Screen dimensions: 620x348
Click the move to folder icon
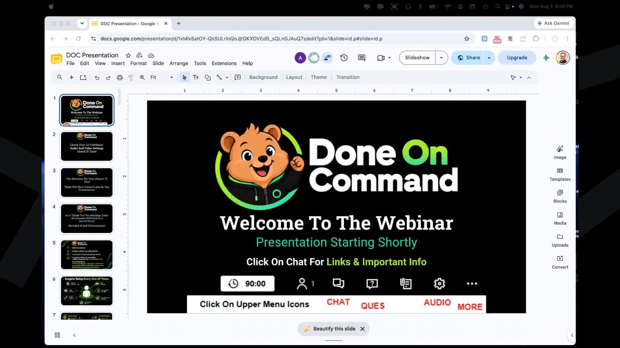tap(139, 56)
